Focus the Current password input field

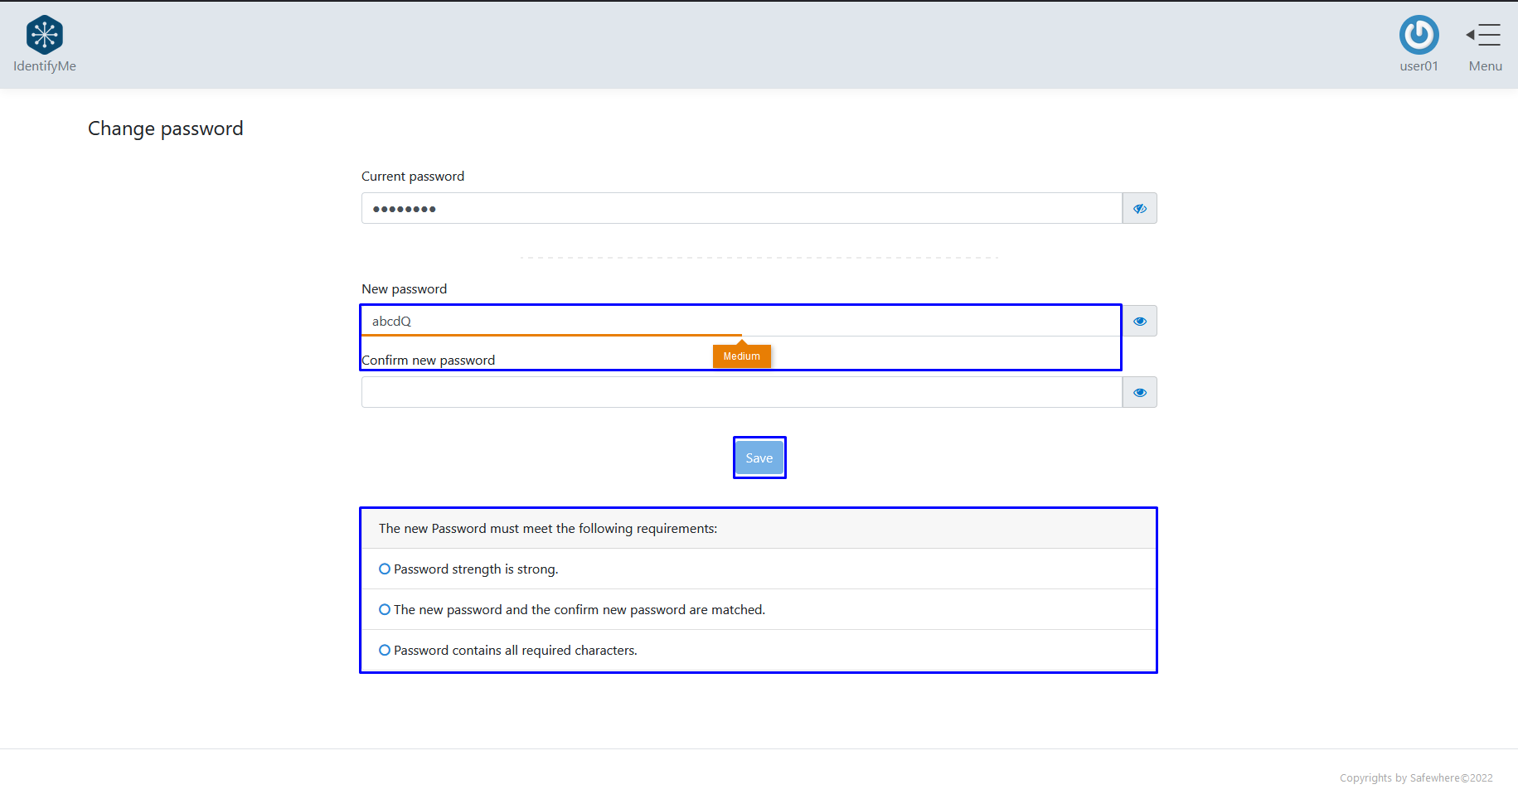[x=741, y=208]
